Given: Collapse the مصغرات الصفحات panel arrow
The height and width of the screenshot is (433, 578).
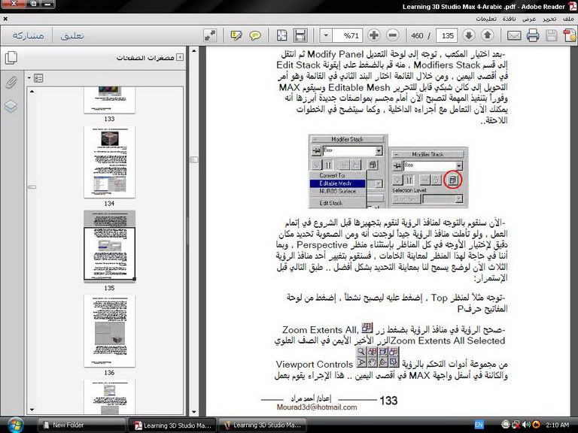Looking at the screenshot, I should (x=180, y=57).
